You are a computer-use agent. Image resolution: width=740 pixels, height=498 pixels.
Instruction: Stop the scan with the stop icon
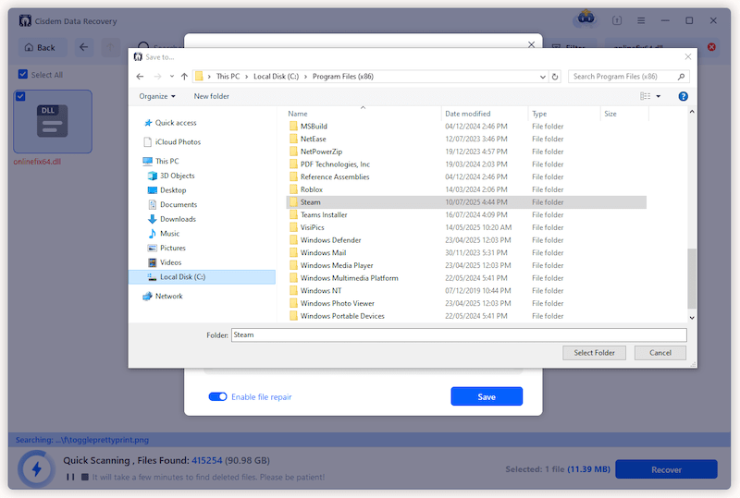85,477
